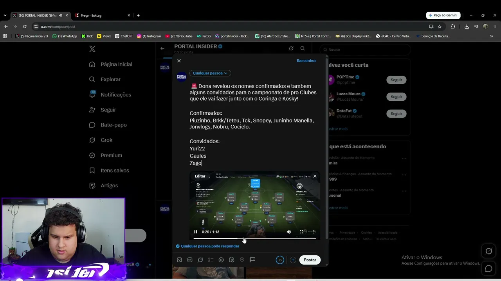Schedule the post with calendar icon
The image size is (501, 281).
click(x=231, y=260)
